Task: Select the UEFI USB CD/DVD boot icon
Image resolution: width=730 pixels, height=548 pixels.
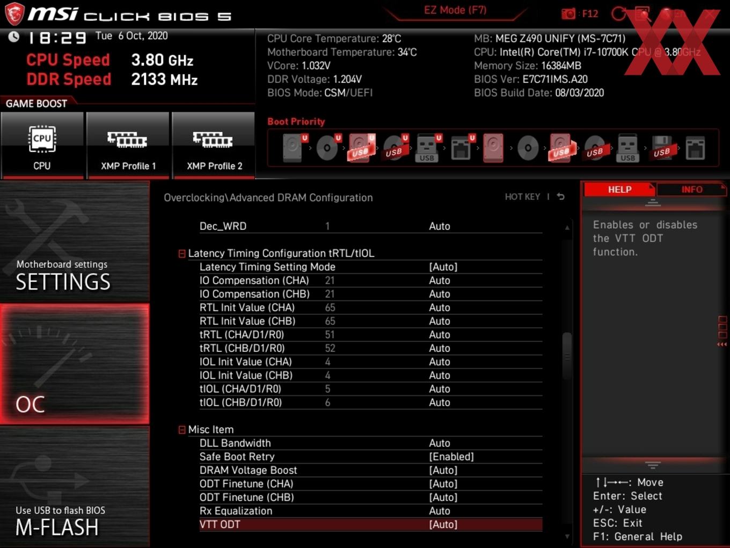Action: (x=395, y=147)
